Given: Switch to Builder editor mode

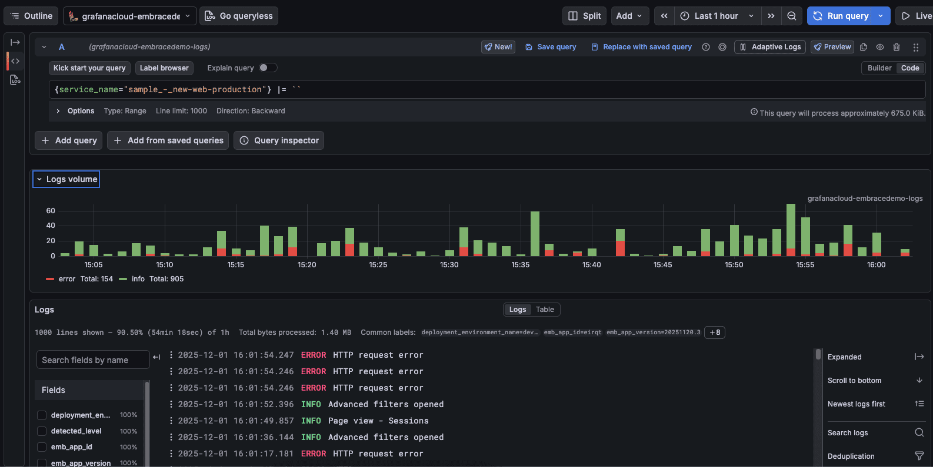Looking at the screenshot, I should coord(879,68).
